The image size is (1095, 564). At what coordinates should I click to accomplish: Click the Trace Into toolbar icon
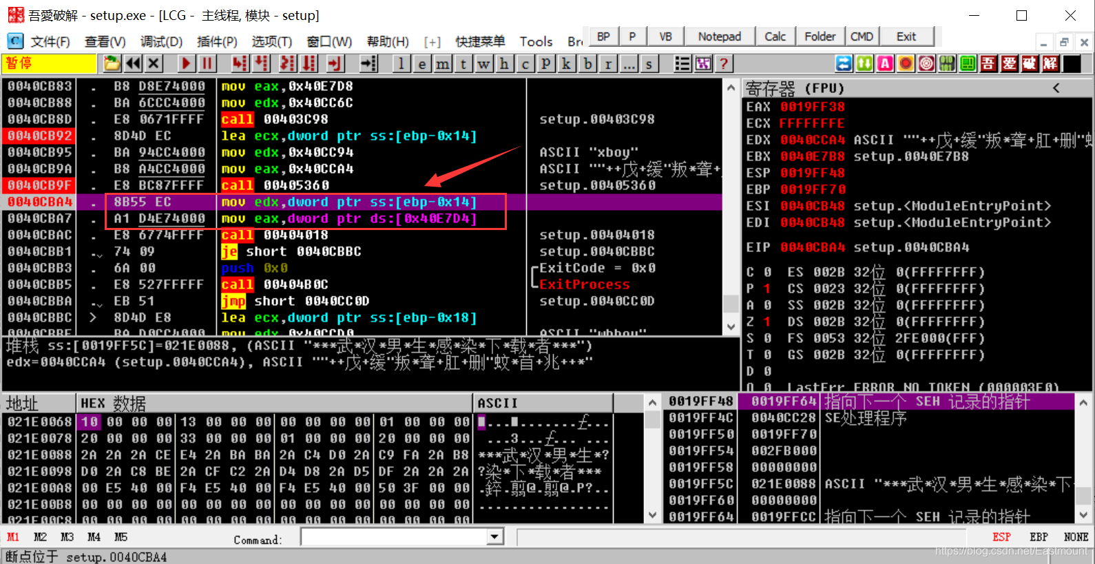pyautogui.click(x=288, y=64)
